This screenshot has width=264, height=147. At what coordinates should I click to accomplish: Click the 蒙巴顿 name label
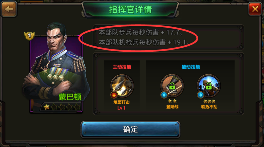(70, 97)
